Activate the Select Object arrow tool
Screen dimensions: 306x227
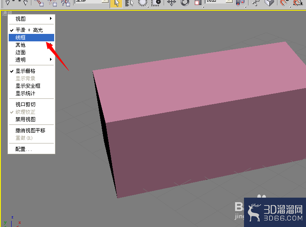pos(116,3)
